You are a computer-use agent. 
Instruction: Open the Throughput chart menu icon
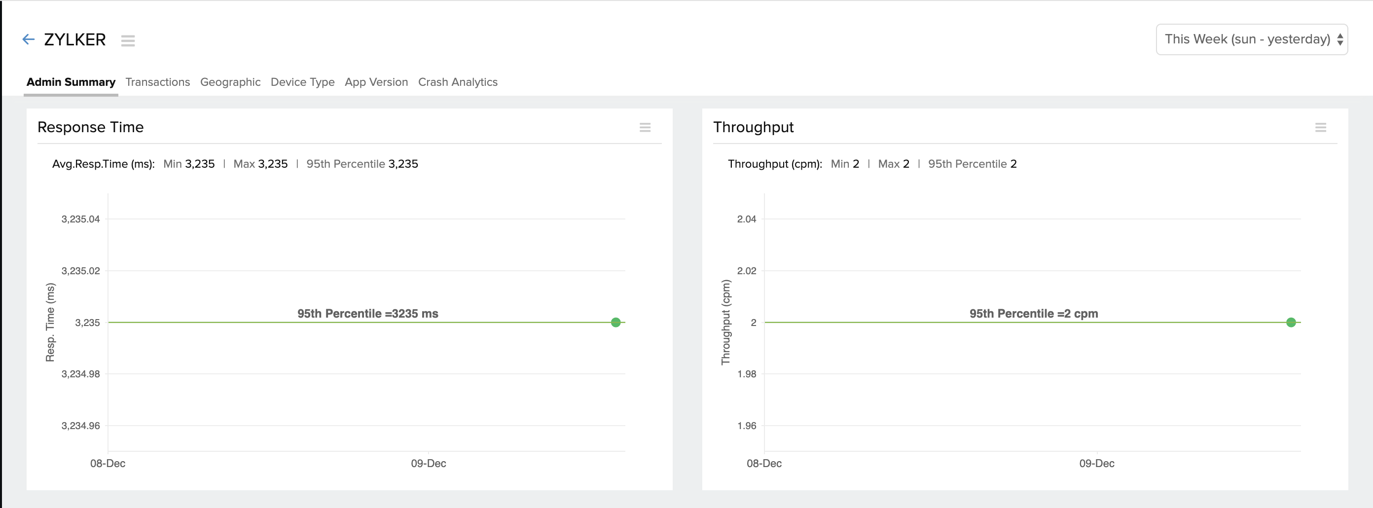click(x=1320, y=127)
